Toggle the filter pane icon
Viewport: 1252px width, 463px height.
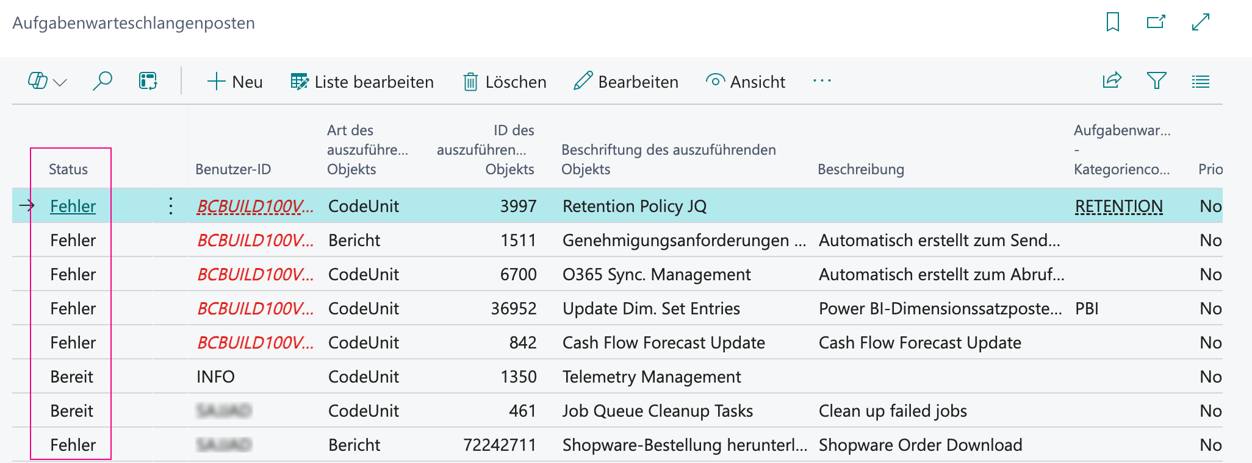[1157, 80]
